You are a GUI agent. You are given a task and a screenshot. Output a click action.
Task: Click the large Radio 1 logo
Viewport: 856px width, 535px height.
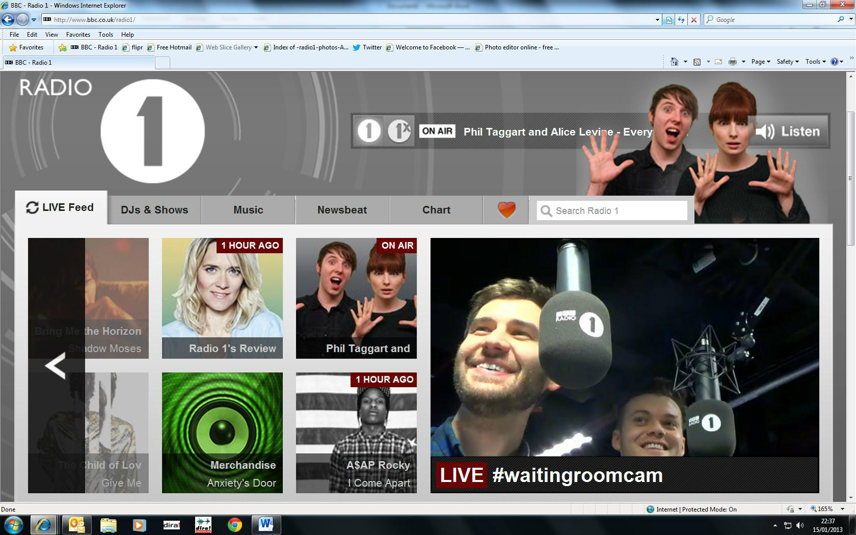152,131
